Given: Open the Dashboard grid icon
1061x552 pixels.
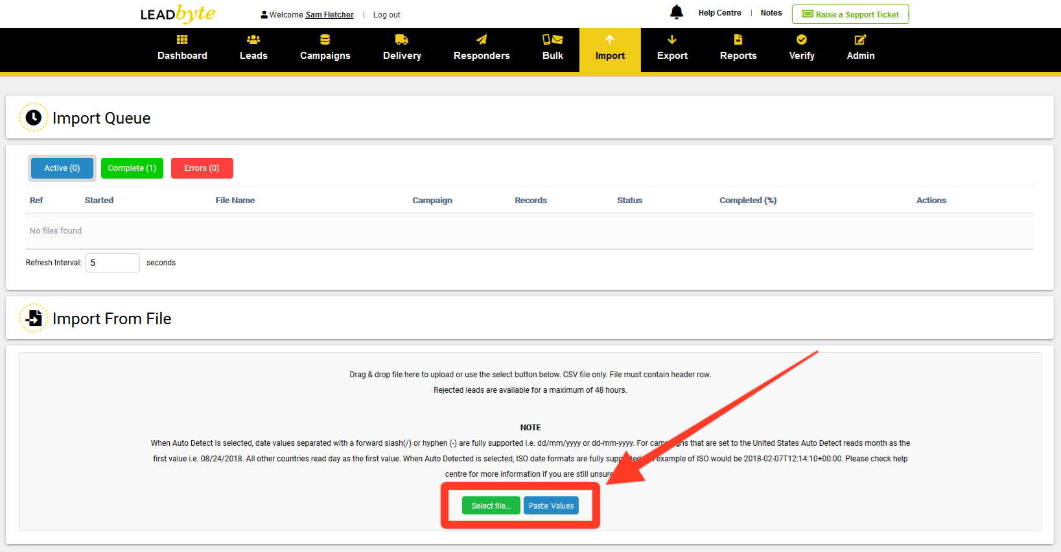Looking at the screenshot, I should tap(182, 39).
